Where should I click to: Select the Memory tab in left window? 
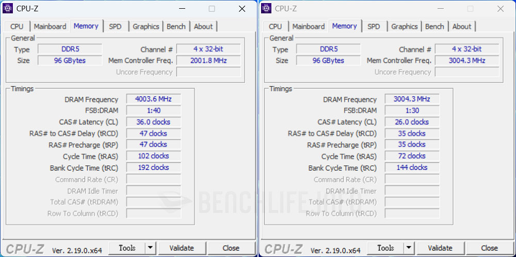point(86,26)
